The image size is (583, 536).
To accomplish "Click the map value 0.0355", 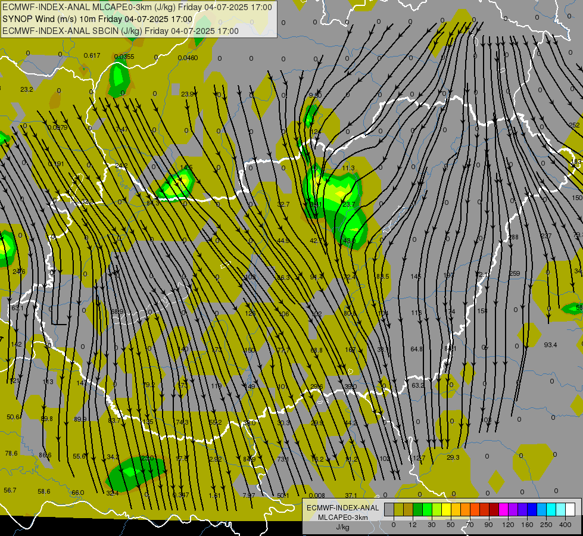I will [124, 57].
